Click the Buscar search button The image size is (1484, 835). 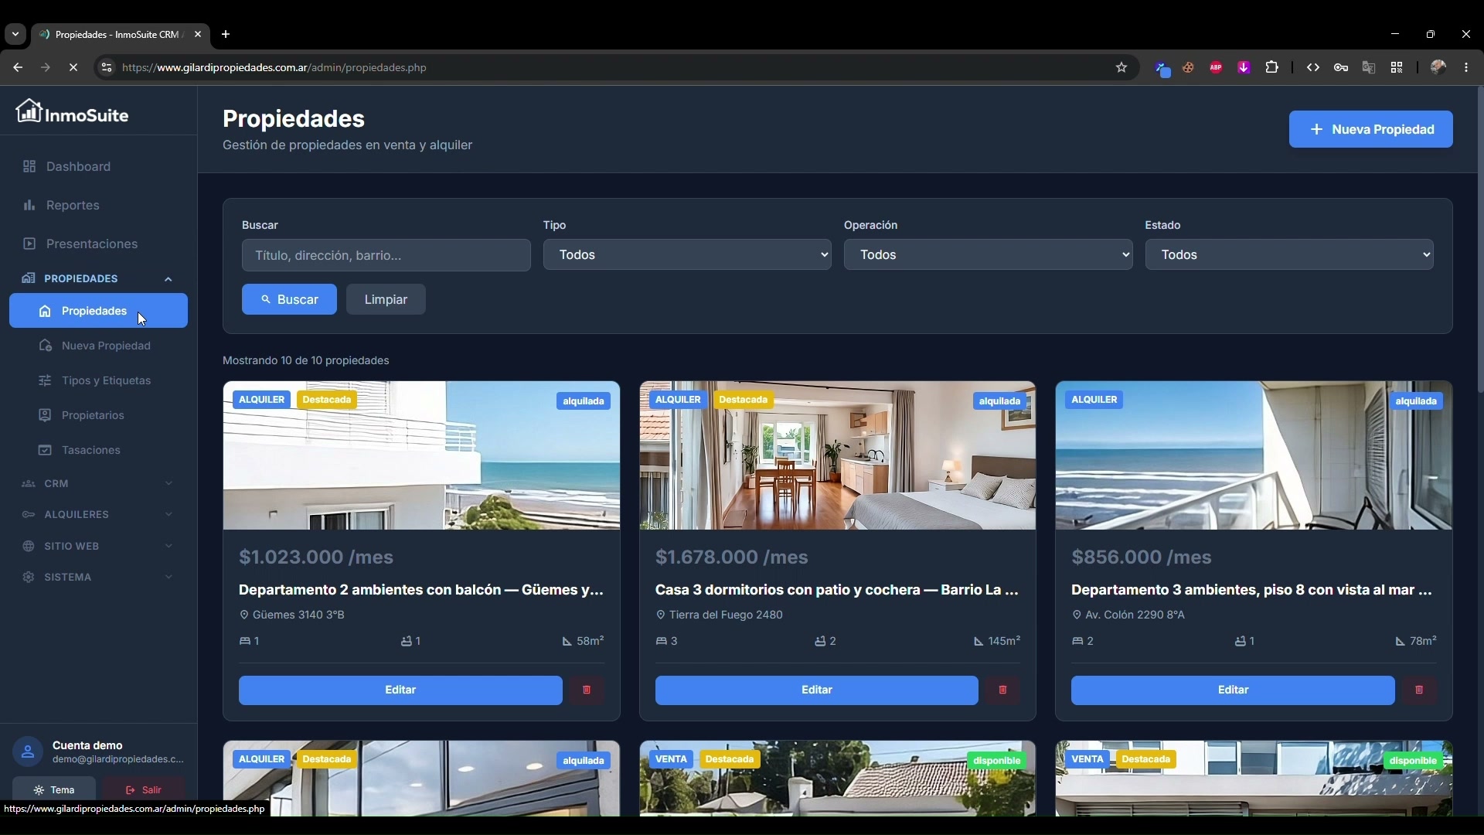click(x=289, y=300)
